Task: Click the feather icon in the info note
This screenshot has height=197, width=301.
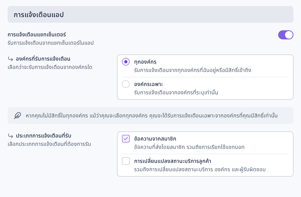Action: pyautogui.click(x=17, y=116)
